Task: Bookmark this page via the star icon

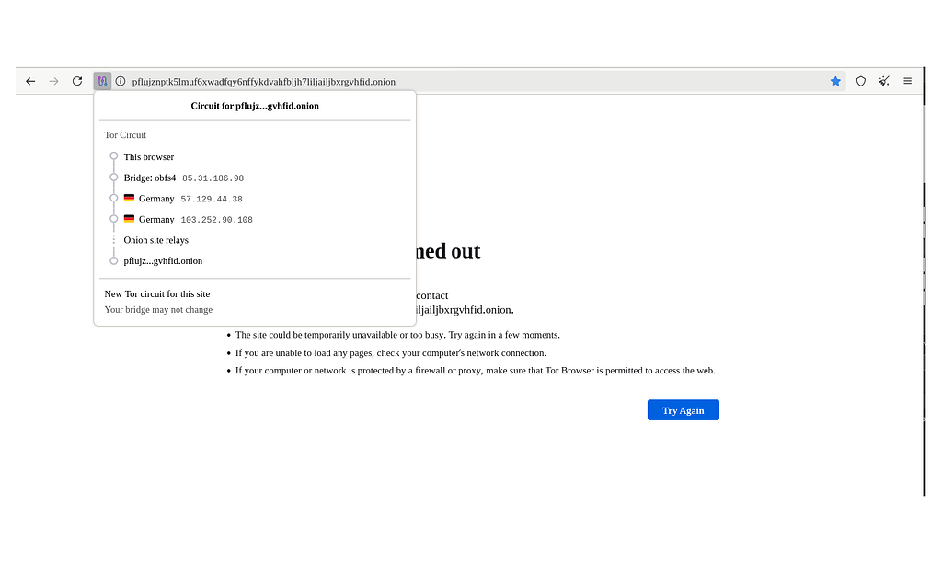Action: pyautogui.click(x=835, y=81)
